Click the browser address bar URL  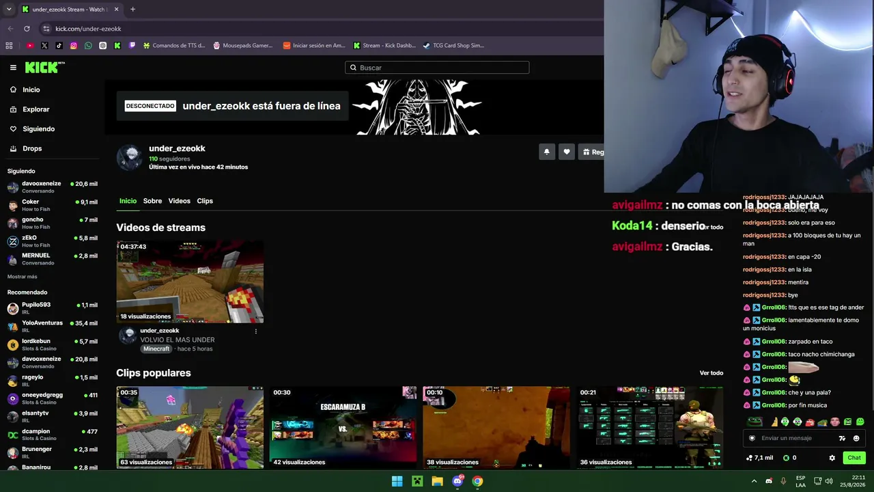click(88, 29)
